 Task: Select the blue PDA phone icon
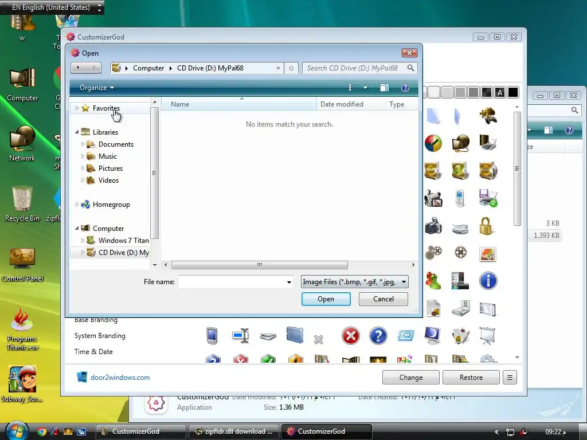click(212, 336)
